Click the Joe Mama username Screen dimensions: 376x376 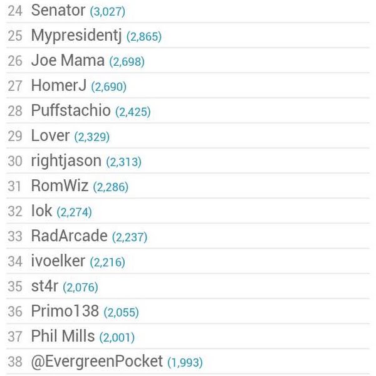[67, 61]
